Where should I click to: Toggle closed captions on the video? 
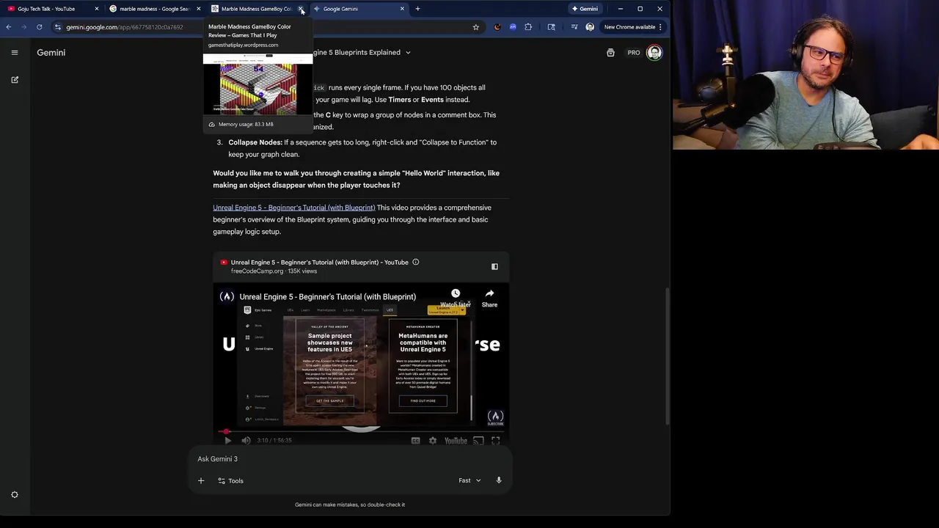415,441
